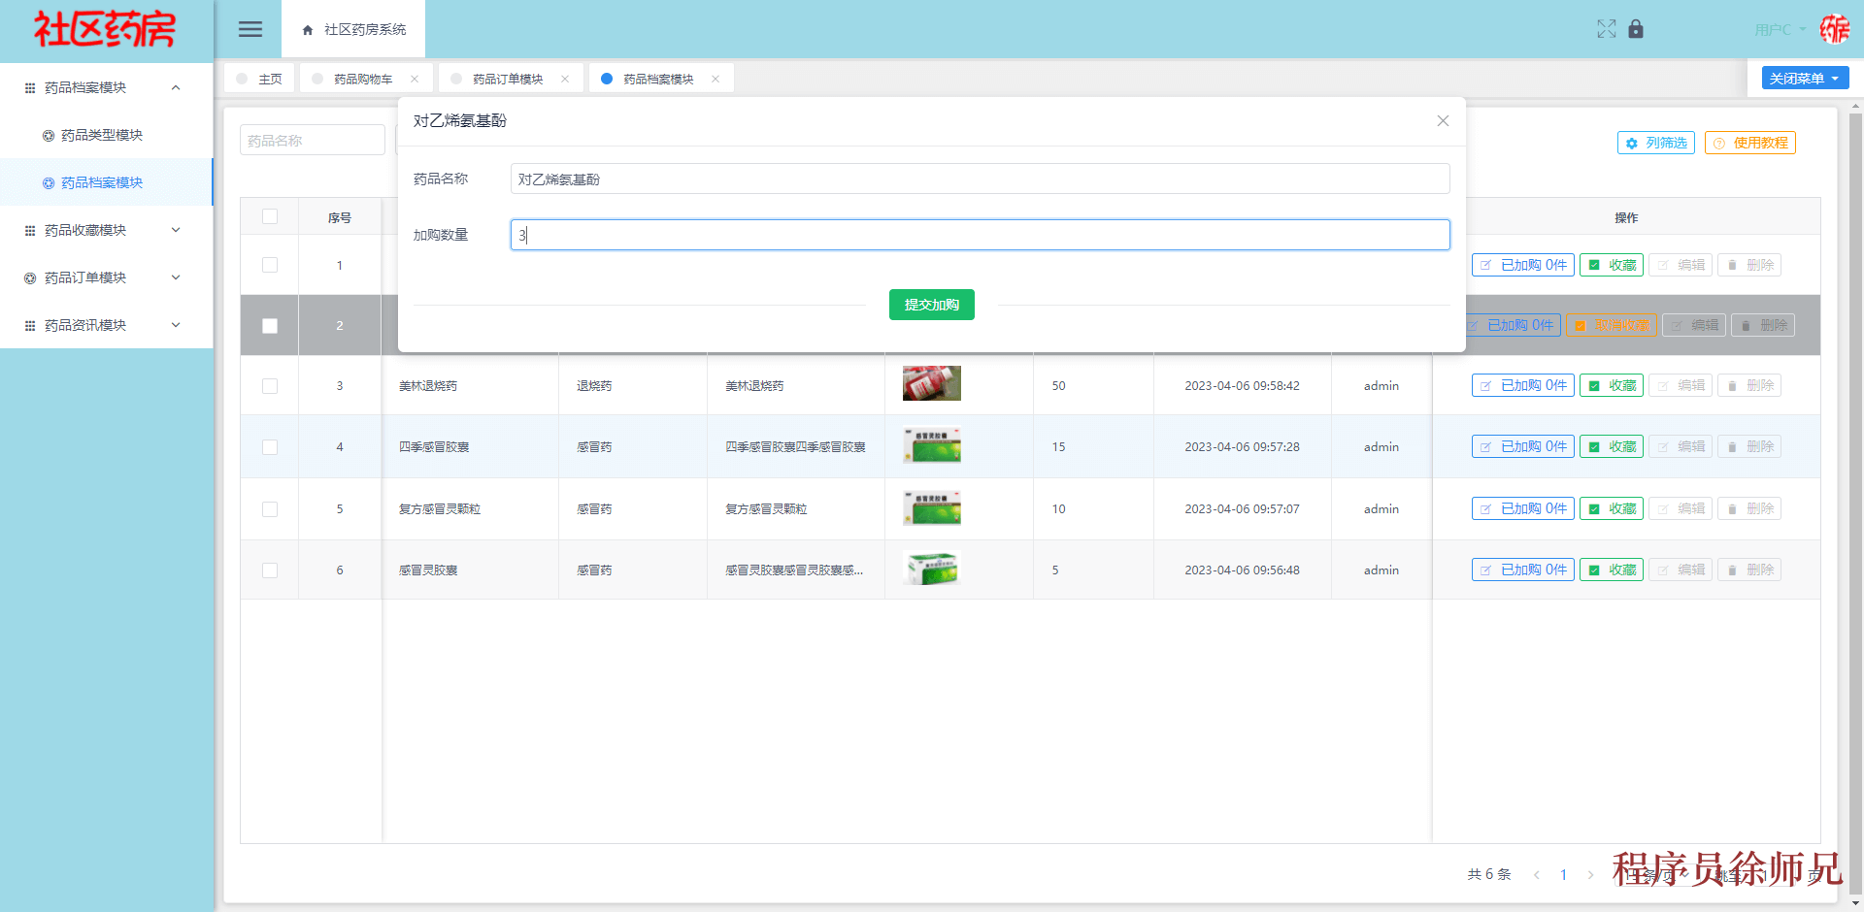Enter fullscreen using the expand arrows icon
The height and width of the screenshot is (912, 1864).
(1607, 29)
